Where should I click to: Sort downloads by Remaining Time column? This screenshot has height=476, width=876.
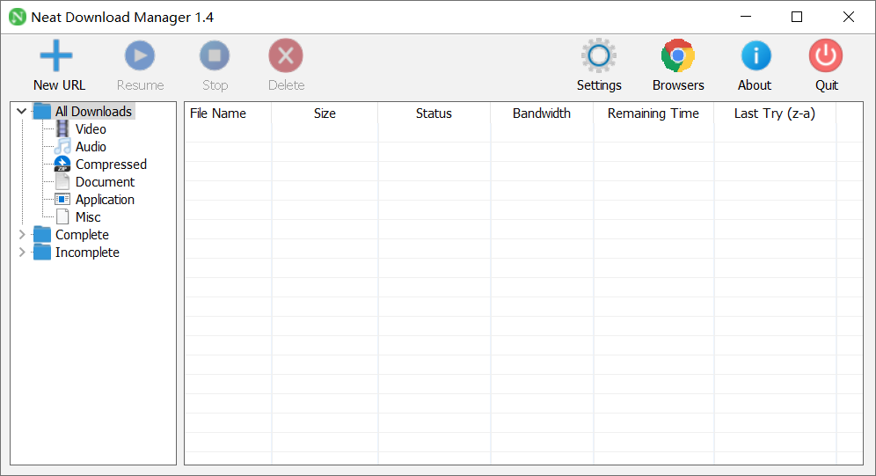tap(653, 114)
